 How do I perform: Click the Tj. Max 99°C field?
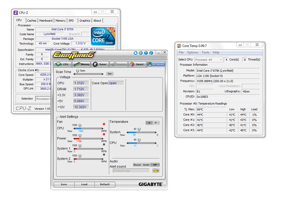(211, 109)
